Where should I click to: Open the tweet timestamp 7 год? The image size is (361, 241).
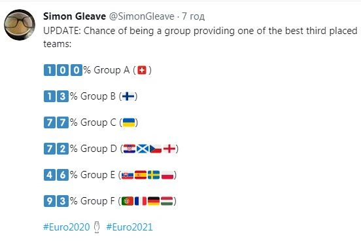pyautogui.click(x=193, y=16)
